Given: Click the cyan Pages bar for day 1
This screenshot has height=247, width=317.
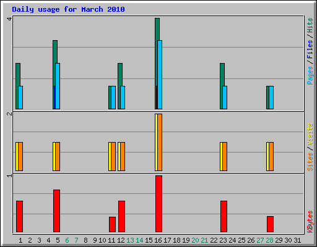Looking at the screenshot, I should 20,98.
